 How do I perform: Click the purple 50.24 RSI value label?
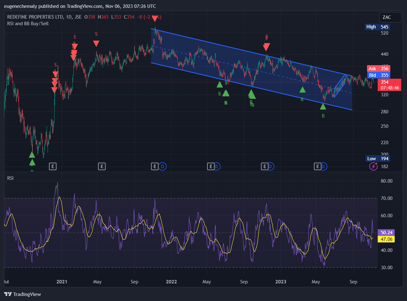386,233
